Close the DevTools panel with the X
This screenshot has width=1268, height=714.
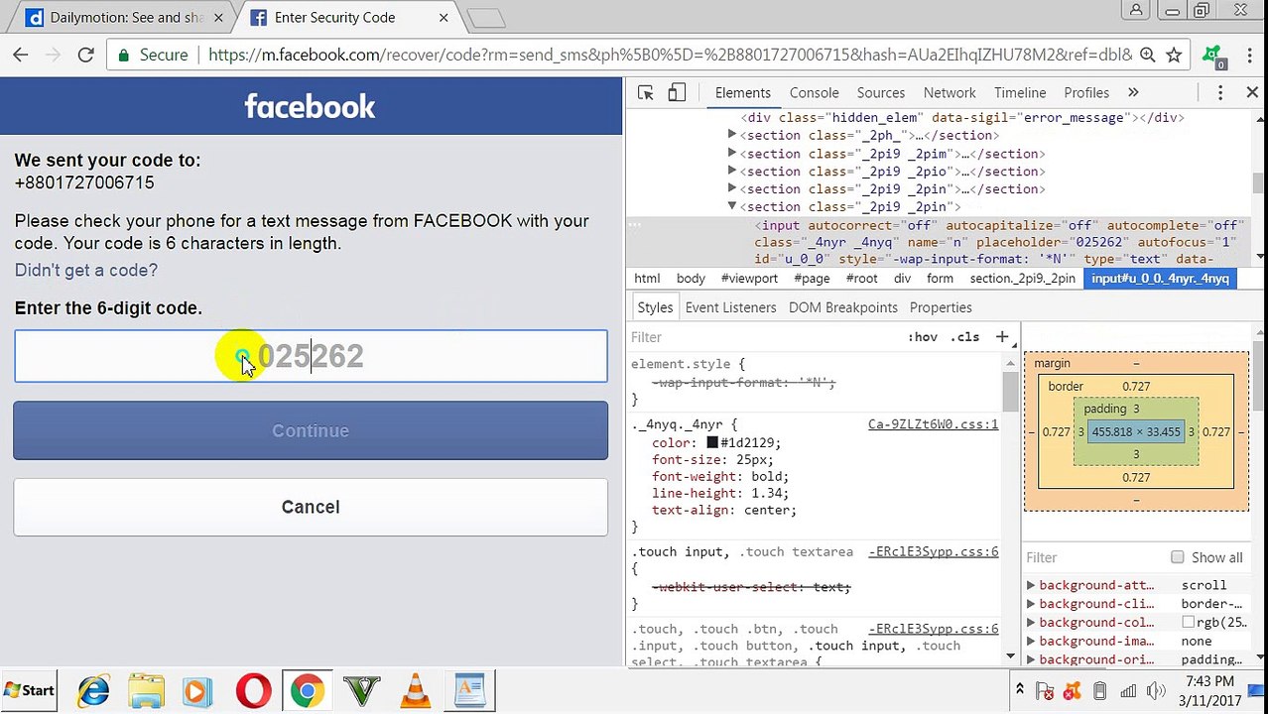(x=1252, y=92)
